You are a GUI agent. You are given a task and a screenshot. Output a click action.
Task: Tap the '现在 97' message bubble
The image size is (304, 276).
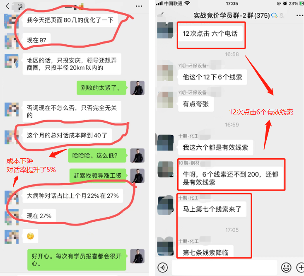point(36,40)
